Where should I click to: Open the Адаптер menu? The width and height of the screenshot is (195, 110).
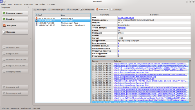tap(18, 4)
